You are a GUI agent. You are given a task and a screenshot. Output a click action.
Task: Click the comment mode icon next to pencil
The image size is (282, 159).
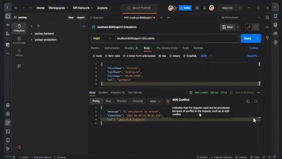256,27
